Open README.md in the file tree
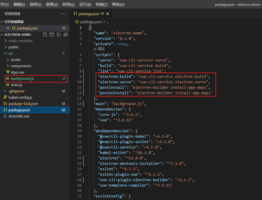262x200 pixels. pyautogui.click(x=19, y=116)
